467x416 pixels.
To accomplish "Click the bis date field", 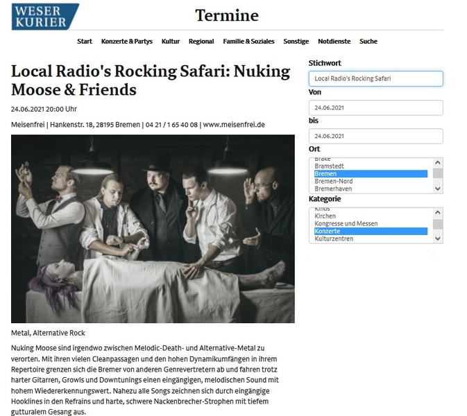I will click(x=376, y=136).
